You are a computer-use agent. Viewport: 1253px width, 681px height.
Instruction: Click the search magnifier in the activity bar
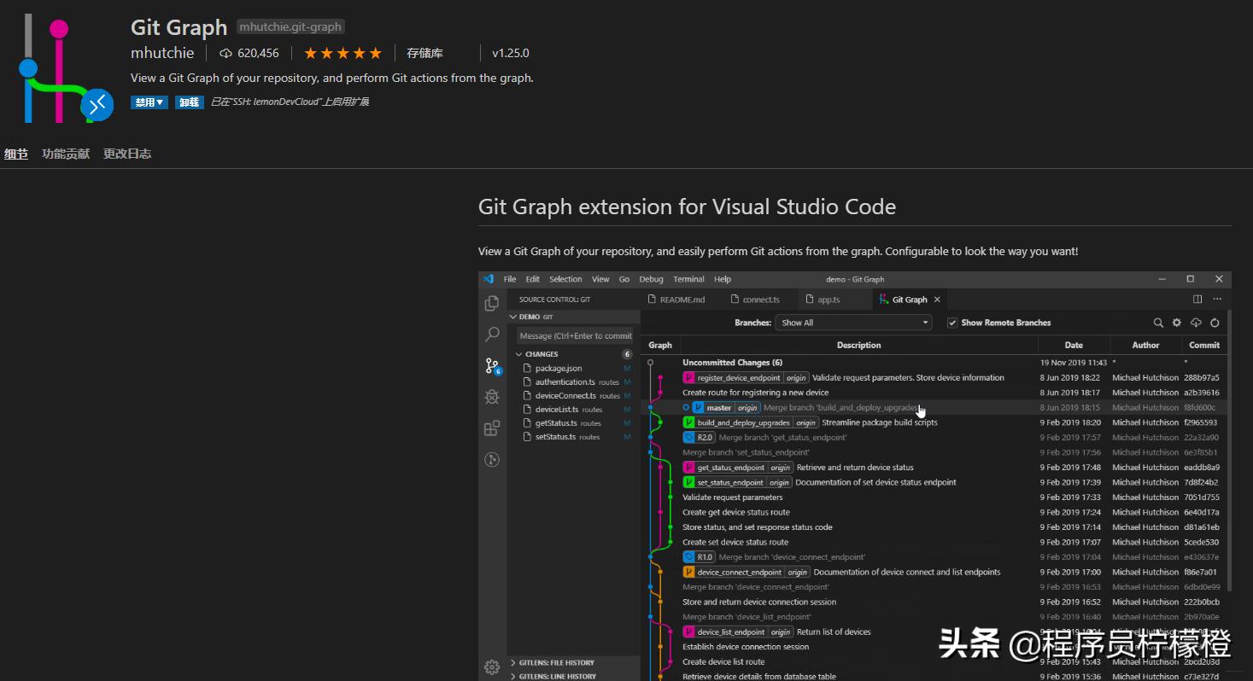(491, 334)
